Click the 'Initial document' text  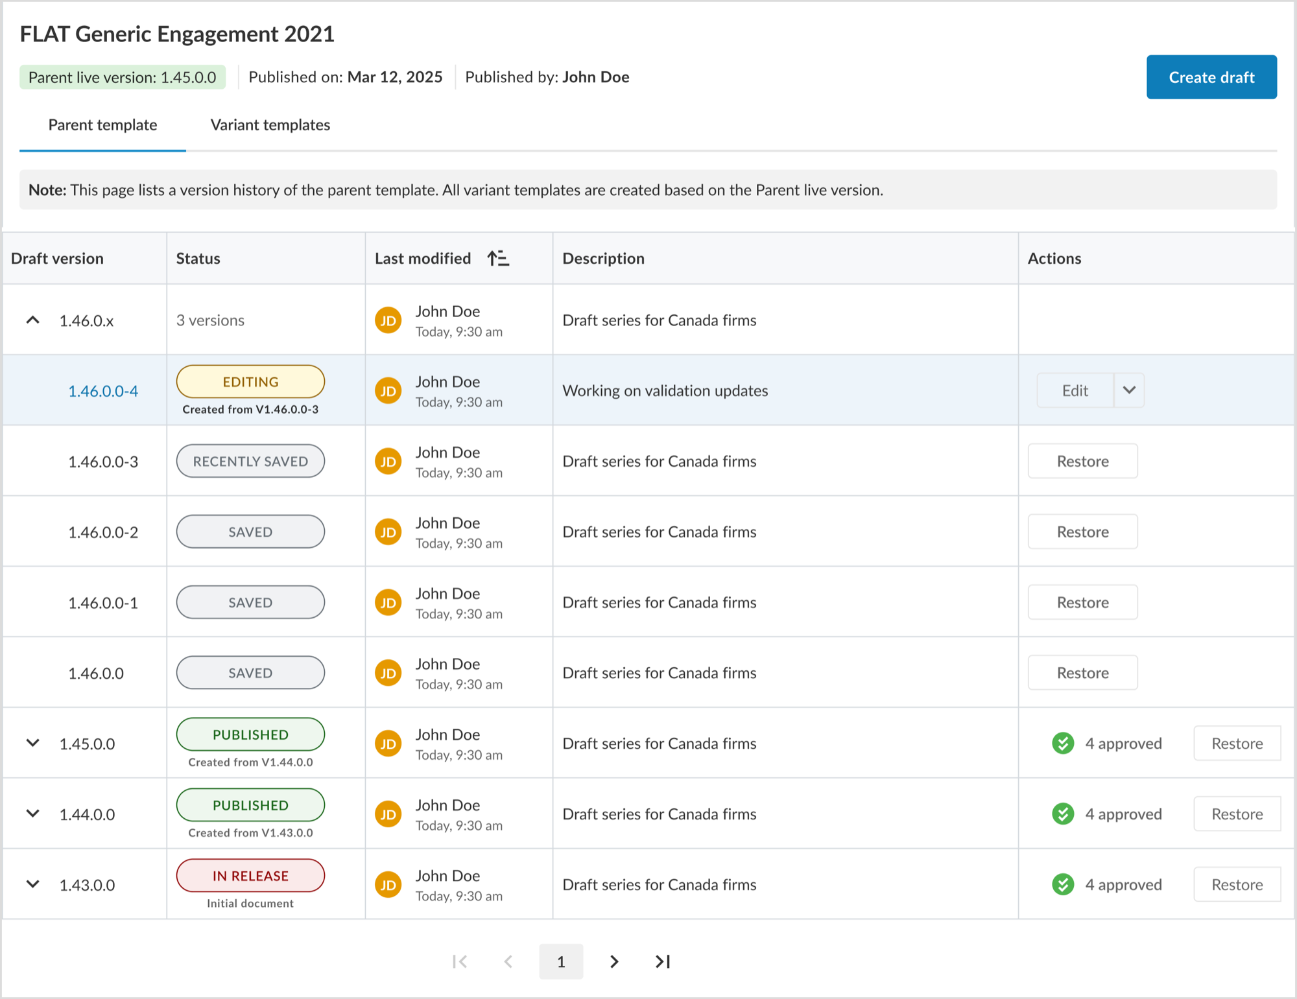(x=250, y=904)
